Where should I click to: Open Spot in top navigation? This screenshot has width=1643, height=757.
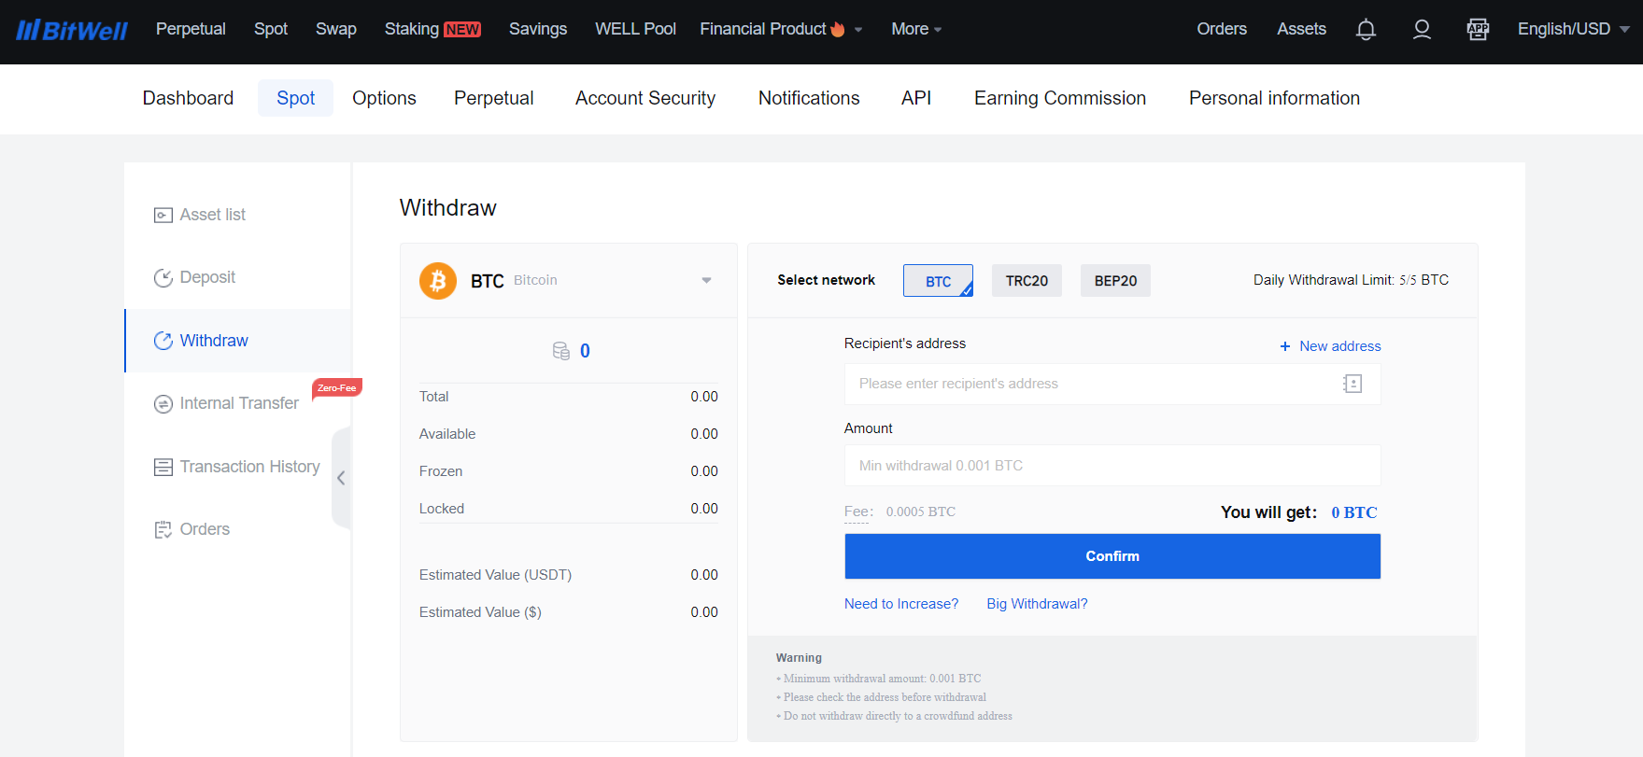pos(271,29)
